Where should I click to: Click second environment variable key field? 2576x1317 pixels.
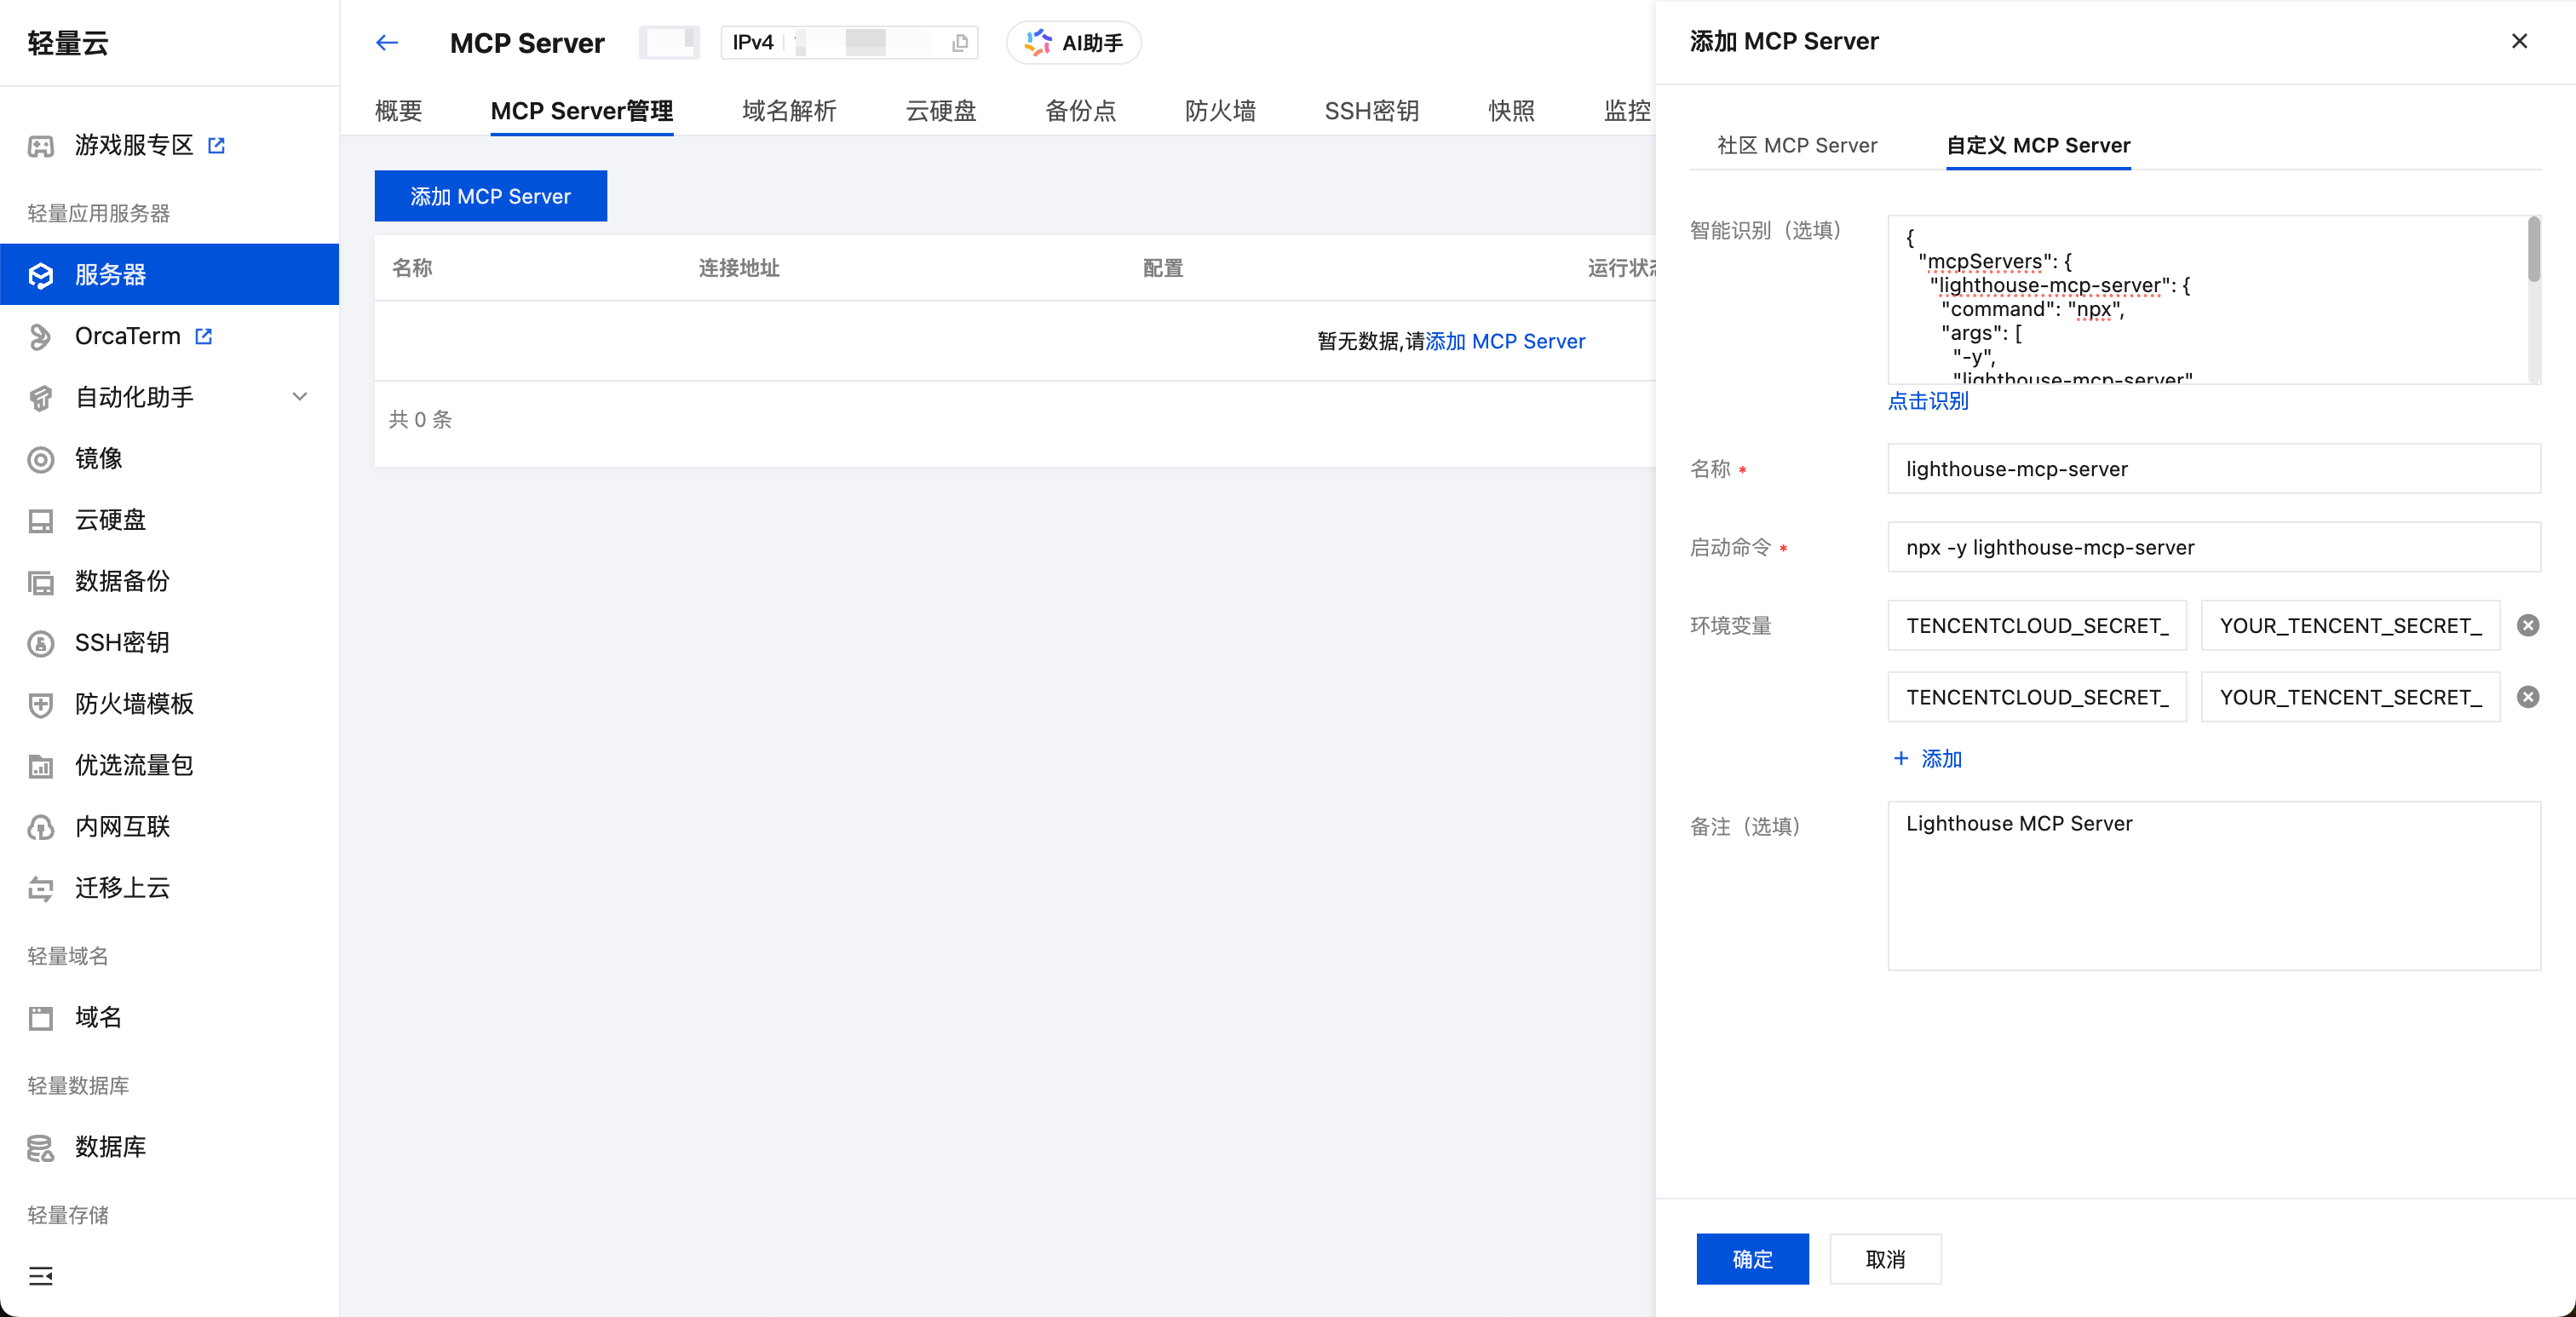pos(2037,697)
